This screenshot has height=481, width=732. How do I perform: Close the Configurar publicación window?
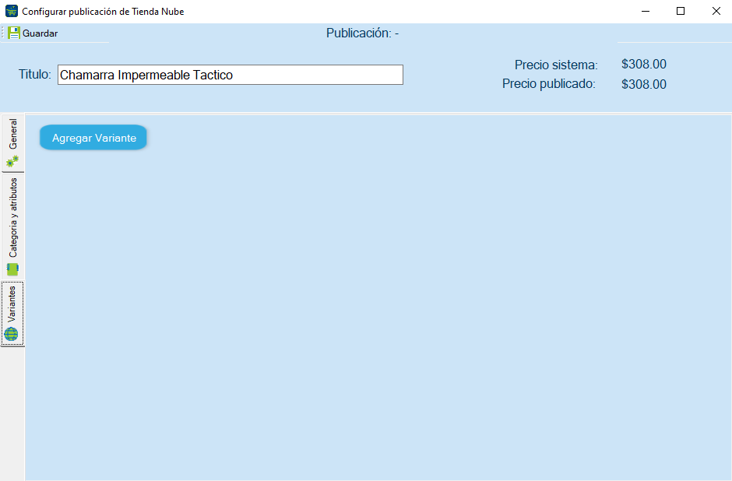[x=716, y=11]
